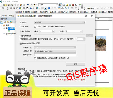Uncheck 同时生成四至点 layer checkbox
The image size is (113, 98).
[20, 43]
